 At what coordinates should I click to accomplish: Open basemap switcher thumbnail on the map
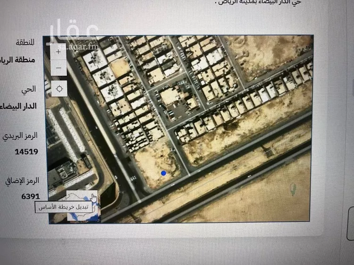tap(83, 206)
